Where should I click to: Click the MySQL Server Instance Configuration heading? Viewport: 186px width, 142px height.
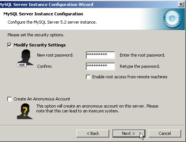pos(43,14)
